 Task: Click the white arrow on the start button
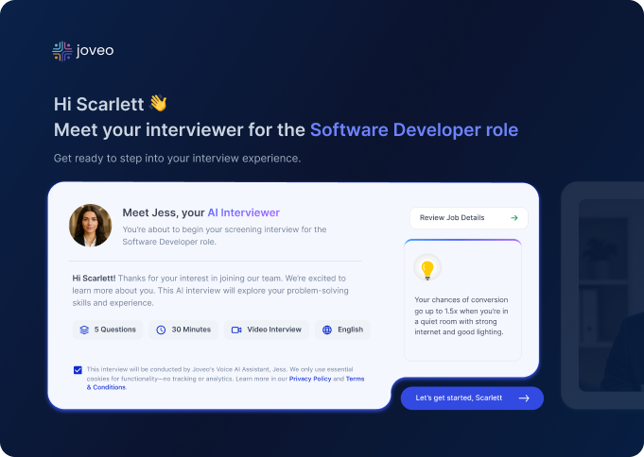coord(524,398)
